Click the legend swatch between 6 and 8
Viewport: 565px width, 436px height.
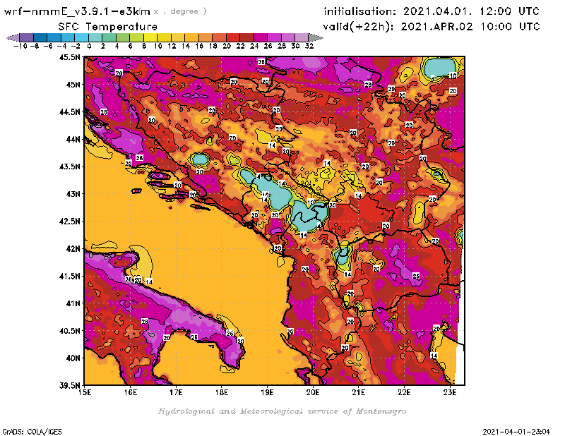tap(136, 37)
